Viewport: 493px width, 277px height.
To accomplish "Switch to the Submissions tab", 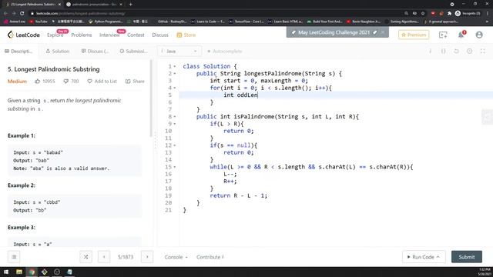I will [x=133, y=52].
